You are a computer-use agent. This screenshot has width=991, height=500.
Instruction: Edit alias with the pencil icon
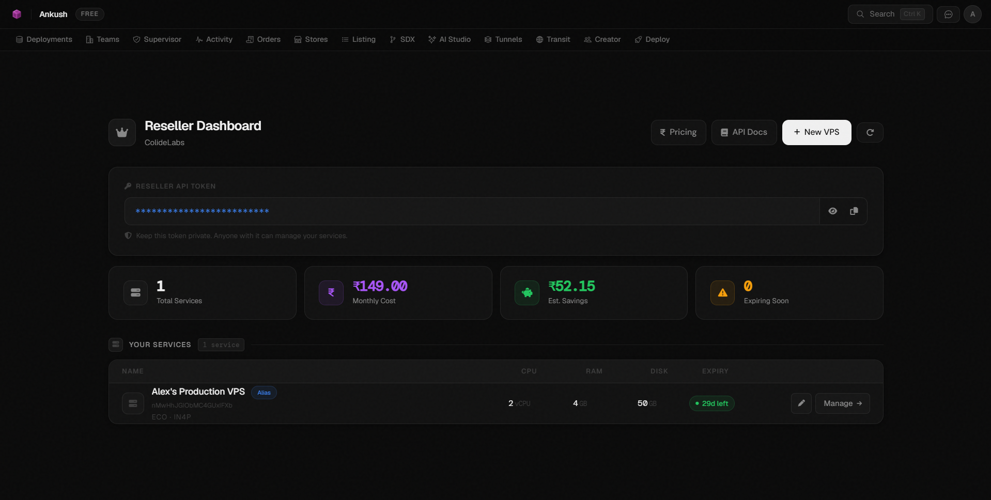click(x=801, y=403)
